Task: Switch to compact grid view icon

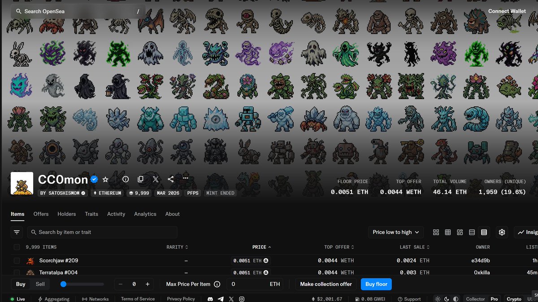Action: coord(448,232)
